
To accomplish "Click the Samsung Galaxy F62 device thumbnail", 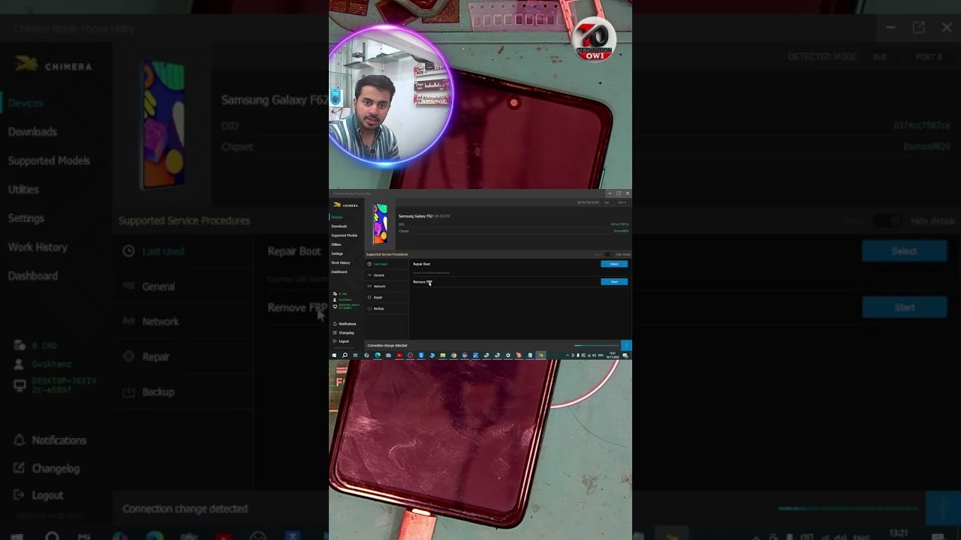I will [x=381, y=224].
